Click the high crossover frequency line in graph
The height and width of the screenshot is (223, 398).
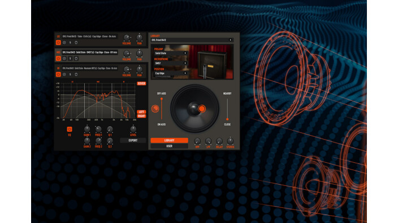[x=112, y=100]
